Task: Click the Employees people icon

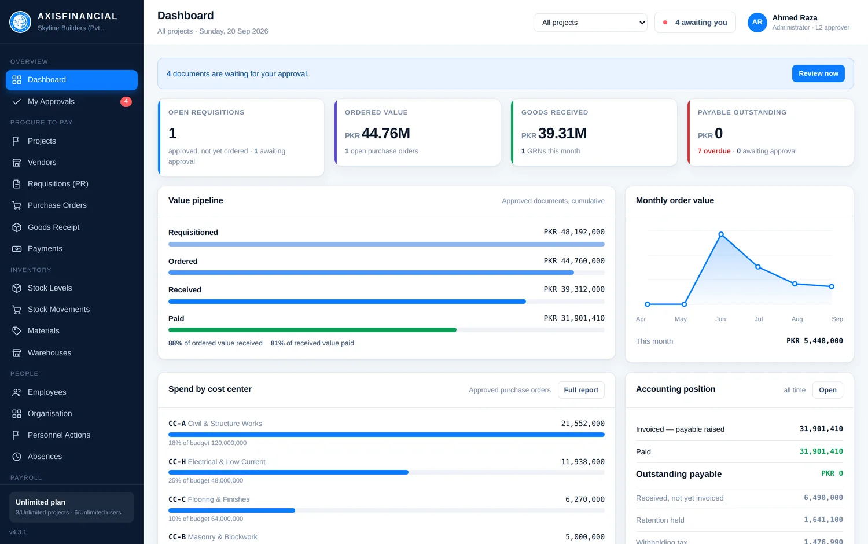Action: tap(17, 392)
